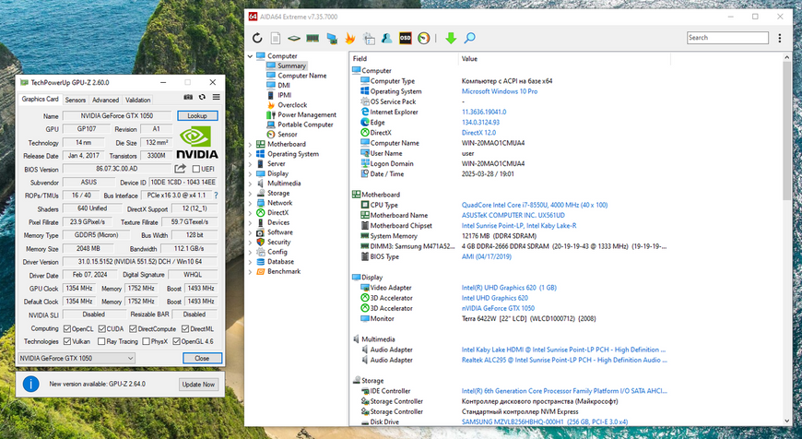Open the NVIDIA GeForce GTX 1050 GPU dropdown

[77, 358]
